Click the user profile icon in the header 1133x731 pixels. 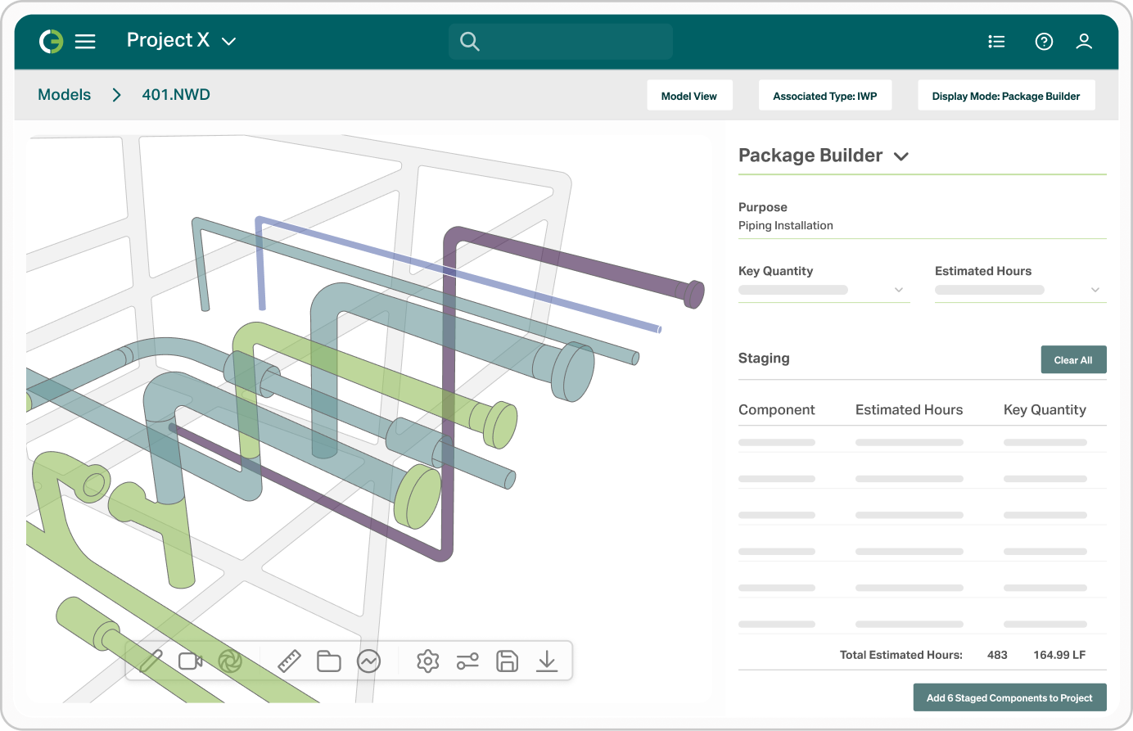1084,41
